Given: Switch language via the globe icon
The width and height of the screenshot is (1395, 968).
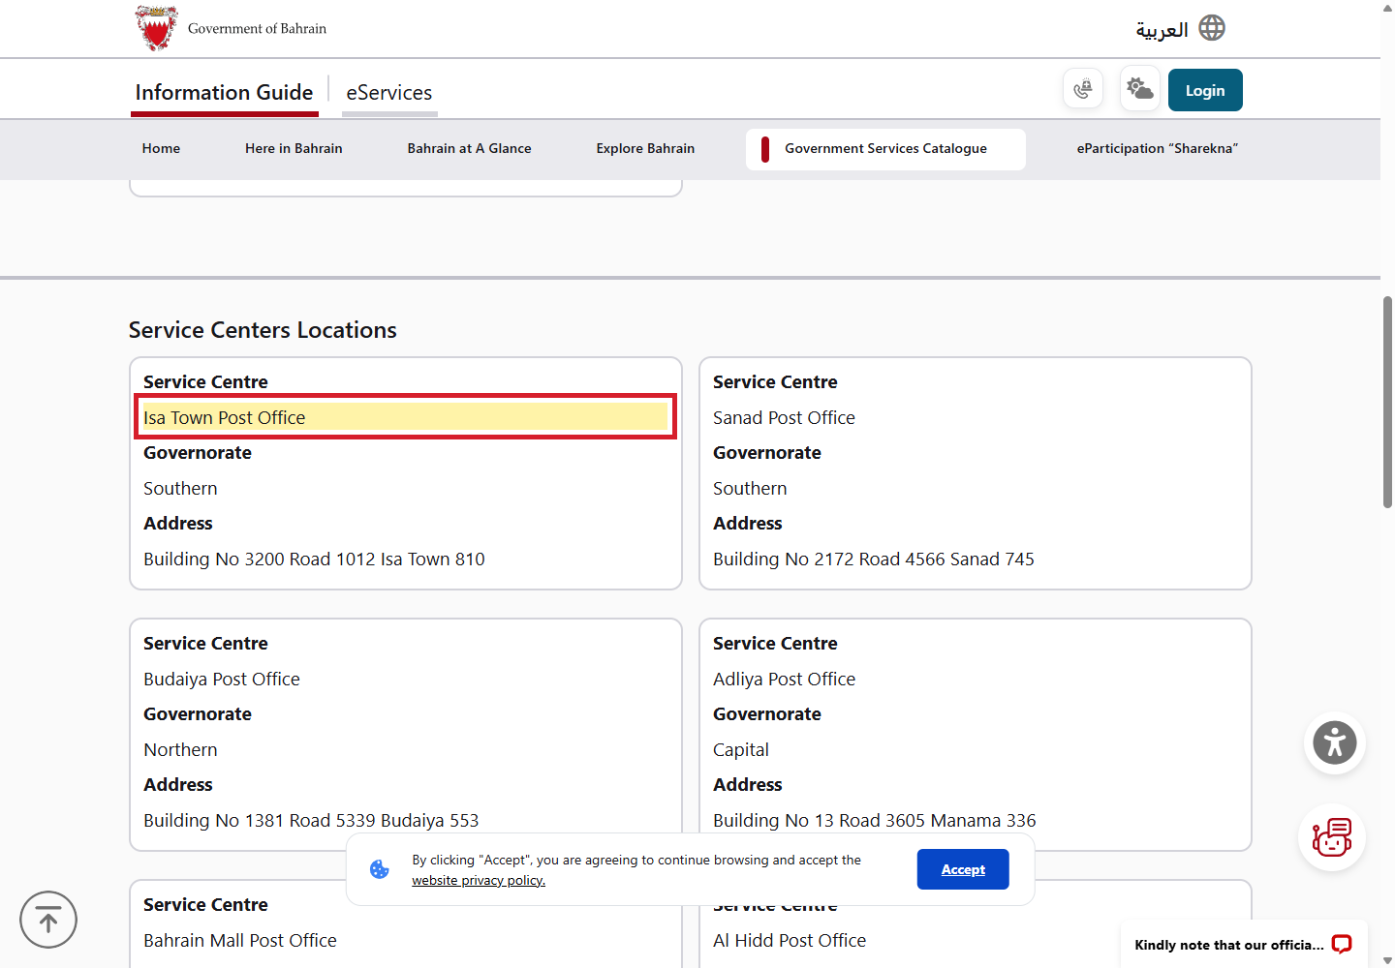Looking at the screenshot, I should tap(1212, 28).
